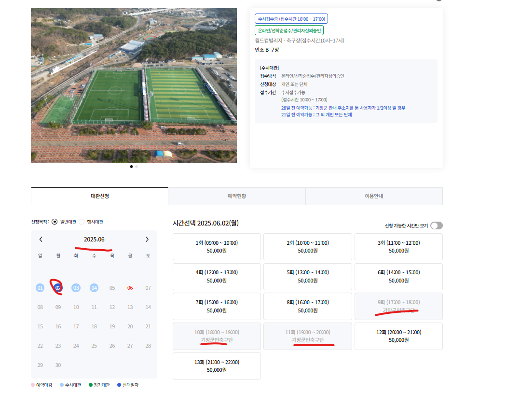Pick time slot 12회 (20:00 ~ 21:00)

pyautogui.click(x=398, y=336)
